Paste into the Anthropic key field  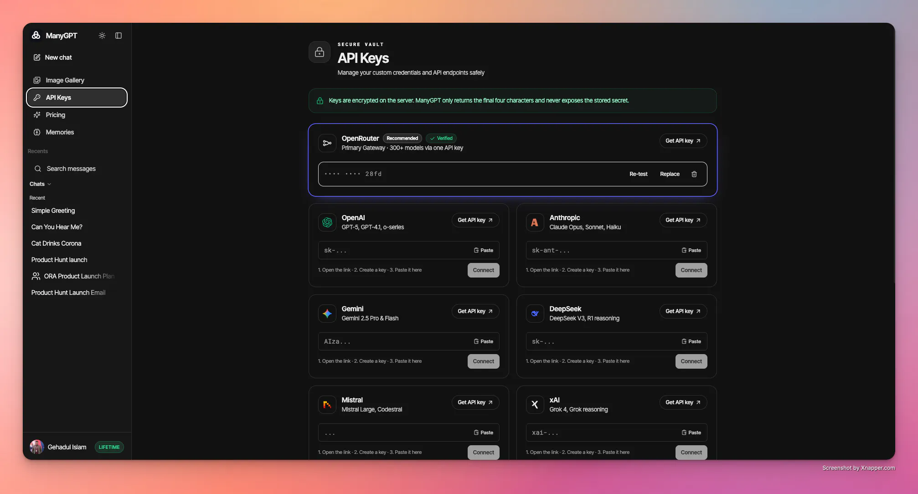pyautogui.click(x=691, y=250)
